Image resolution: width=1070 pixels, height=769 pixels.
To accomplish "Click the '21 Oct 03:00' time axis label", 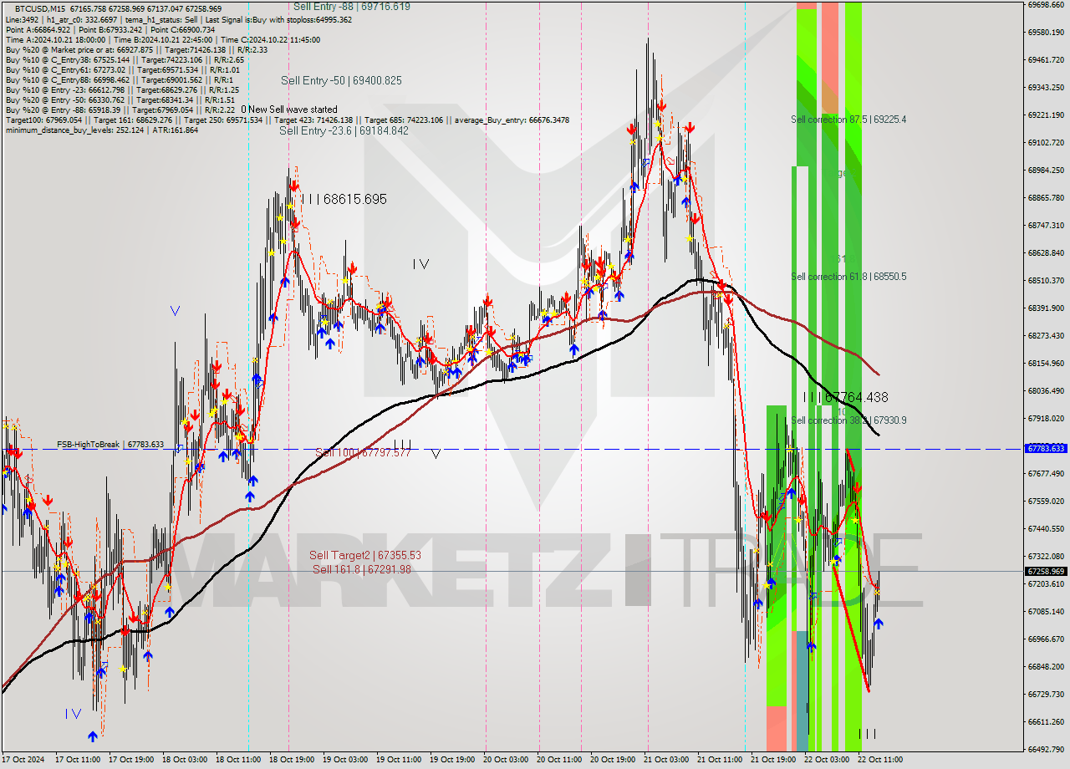I will (x=665, y=760).
